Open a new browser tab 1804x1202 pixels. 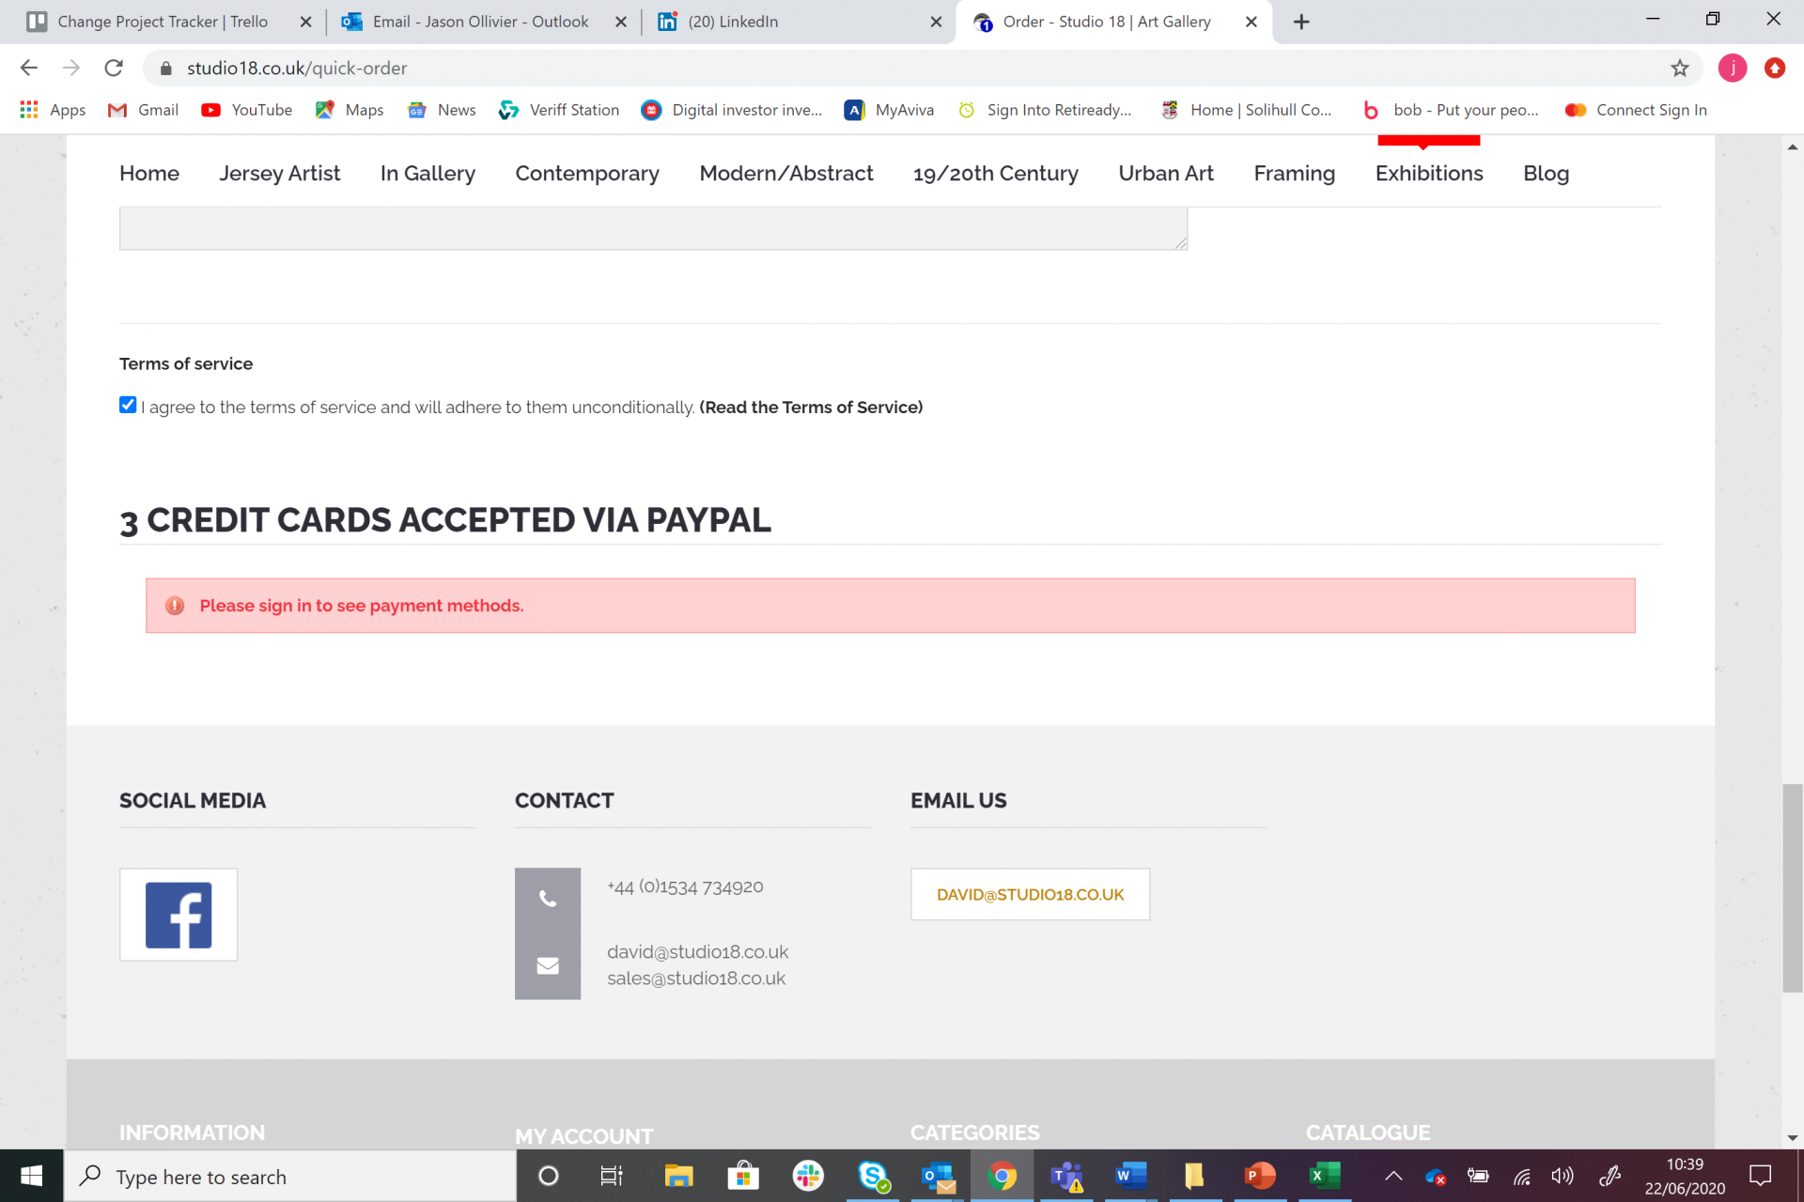[x=1301, y=22]
